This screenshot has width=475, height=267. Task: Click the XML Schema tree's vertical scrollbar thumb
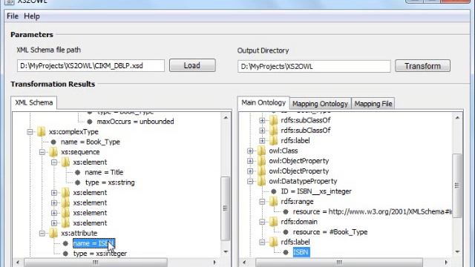coord(226,208)
